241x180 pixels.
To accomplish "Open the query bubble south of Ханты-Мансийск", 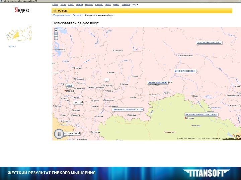I will 185,71.
